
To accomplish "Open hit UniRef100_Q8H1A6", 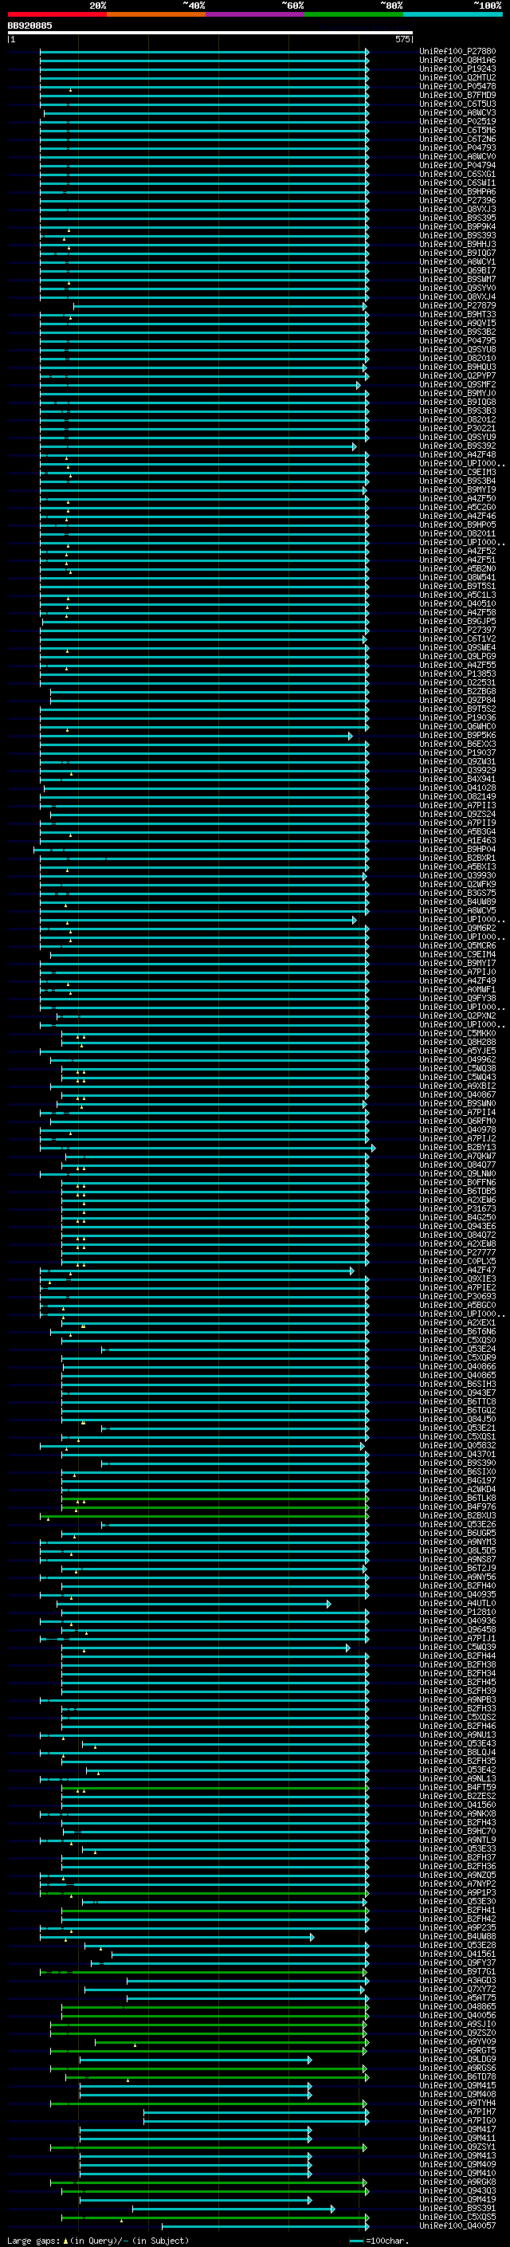I will pyautogui.click(x=457, y=61).
